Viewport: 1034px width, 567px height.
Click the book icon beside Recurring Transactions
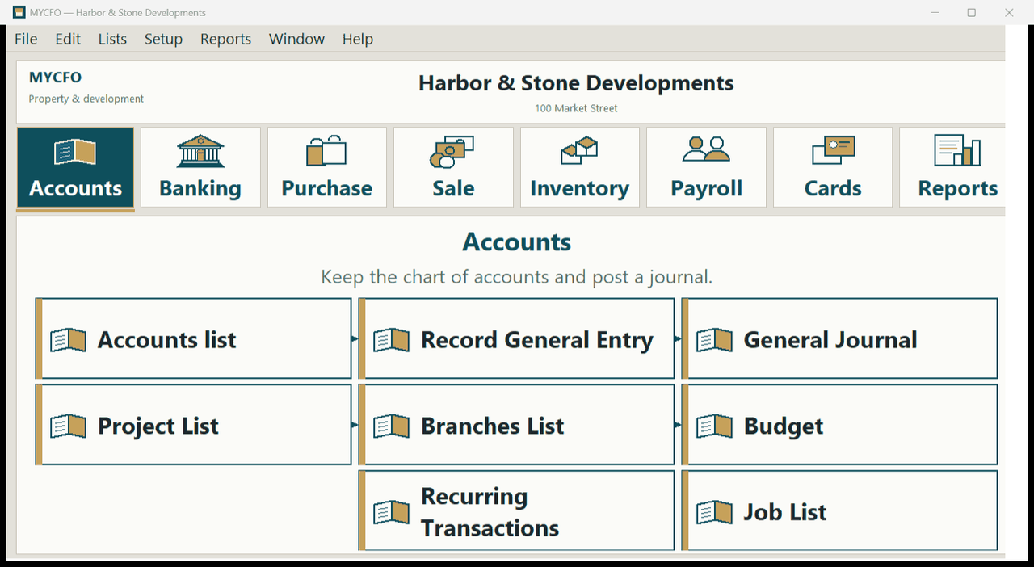click(392, 512)
